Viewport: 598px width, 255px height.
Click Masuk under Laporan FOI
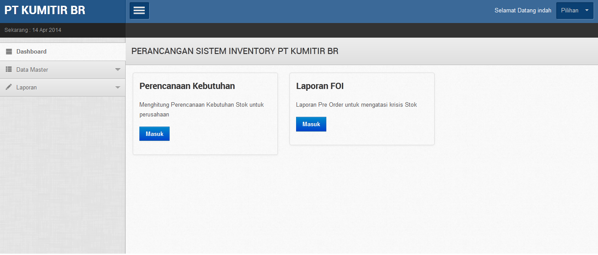(x=311, y=124)
